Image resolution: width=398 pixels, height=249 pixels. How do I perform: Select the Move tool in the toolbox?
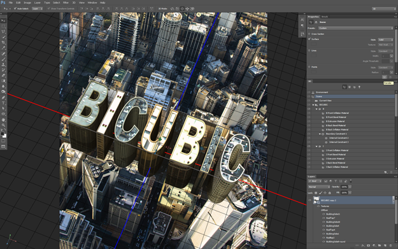pyautogui.click(x=3, y=21)
